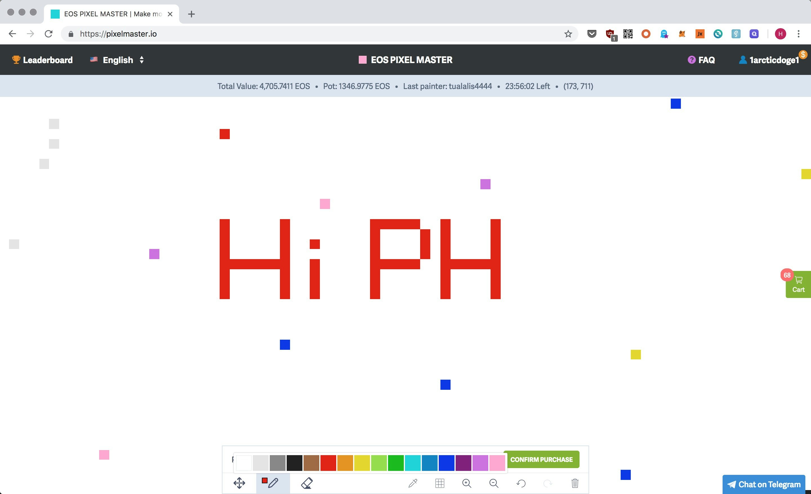The width and height of the screenshot is (811, 494).
Task: Open the Chrome browser menu
Action: (x=799, y=34)
